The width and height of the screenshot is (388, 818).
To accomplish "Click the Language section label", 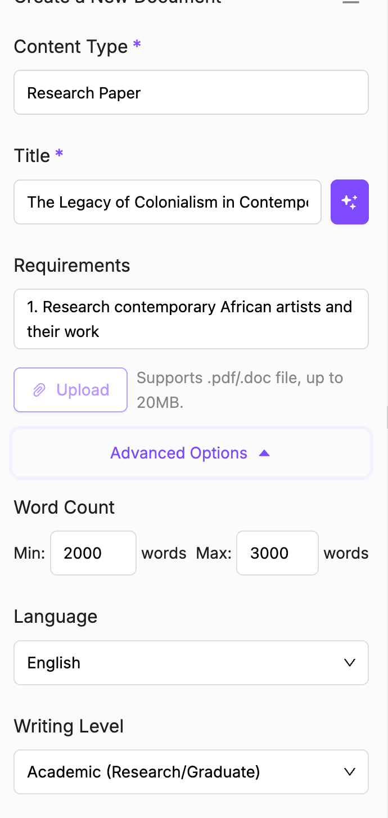I will coord(56,617).
